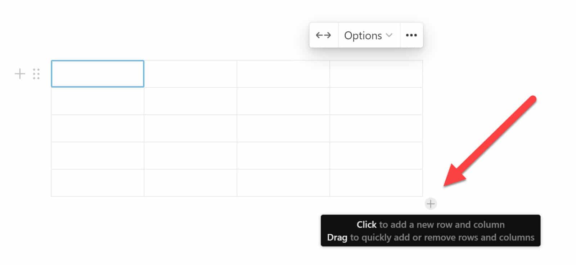The height and width of the screenshot is (265, 576).
Task: Click the left arrow of the resize icon
Action: tap(319, 35)
